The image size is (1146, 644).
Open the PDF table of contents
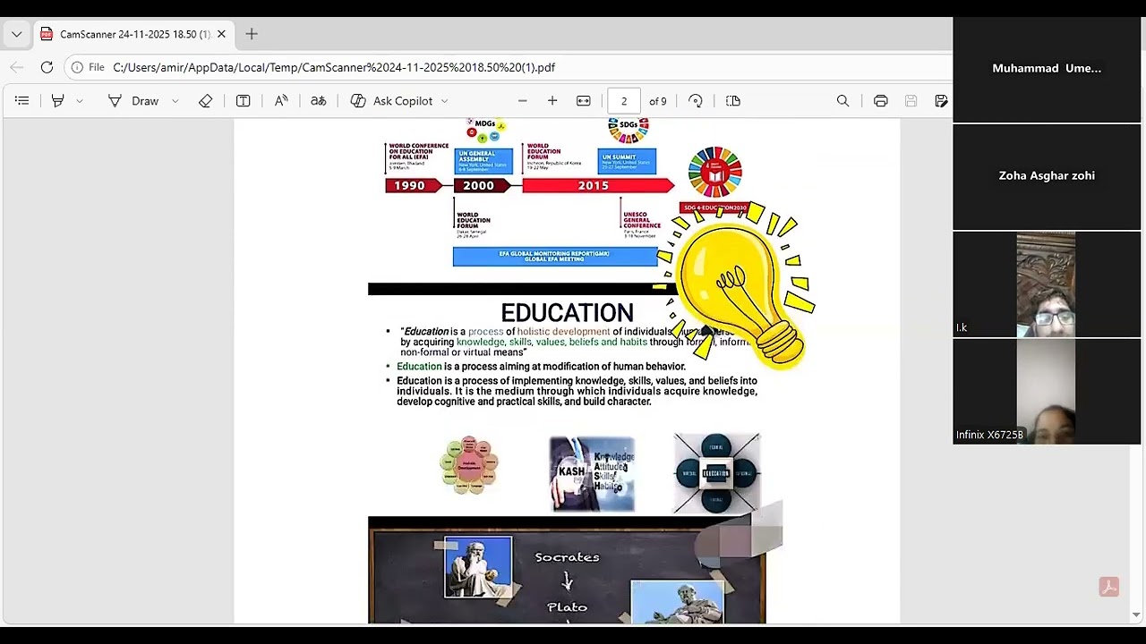click(x=22, y=101)
